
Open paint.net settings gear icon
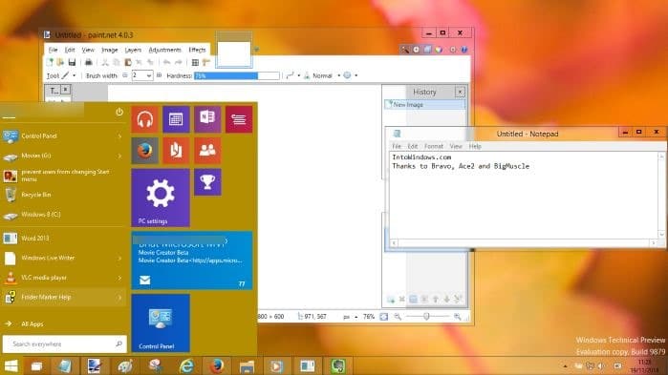point(453,50)
